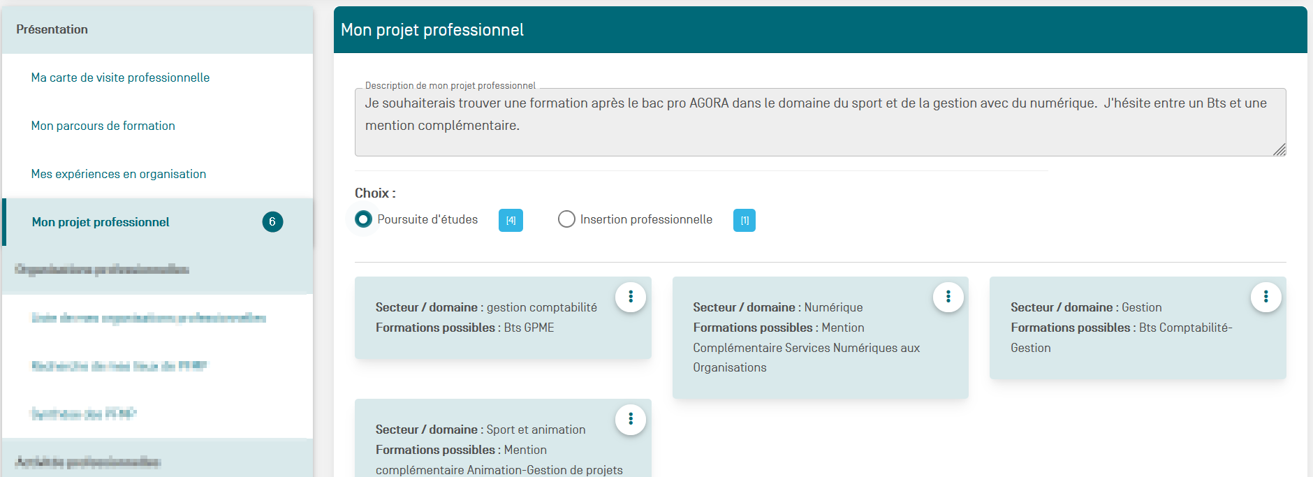1313x477 pixels.
Task: Select the Insertion professionnelle radio button
Action: (566, 219)
